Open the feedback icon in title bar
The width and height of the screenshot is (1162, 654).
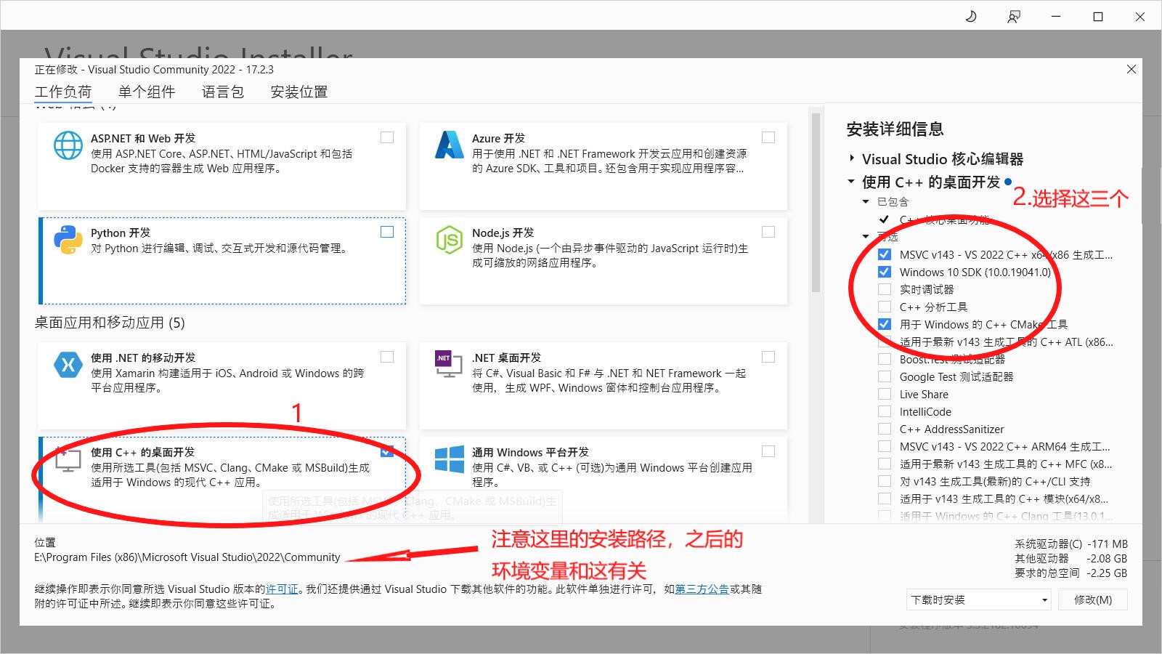tap(1014, 16)
